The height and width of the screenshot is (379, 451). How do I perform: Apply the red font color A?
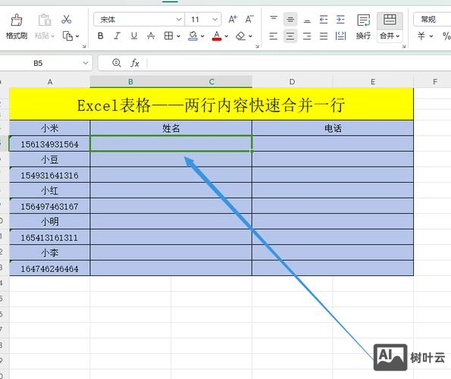[x=217, y=36]
